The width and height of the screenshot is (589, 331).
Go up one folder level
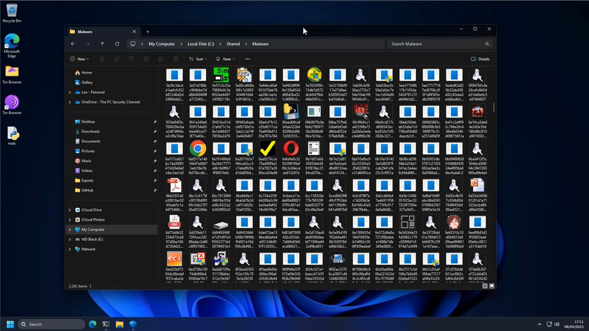[102, 44]
